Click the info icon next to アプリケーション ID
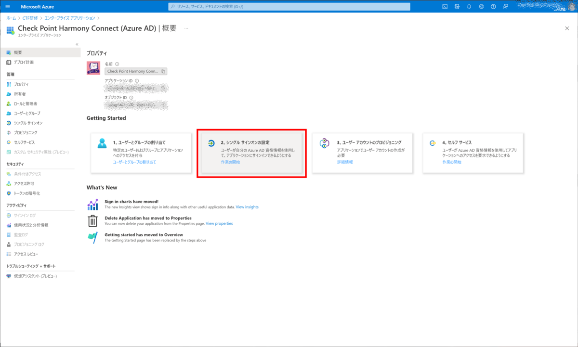Viewport: 578px width, 347px height. [x=137, y=81]
